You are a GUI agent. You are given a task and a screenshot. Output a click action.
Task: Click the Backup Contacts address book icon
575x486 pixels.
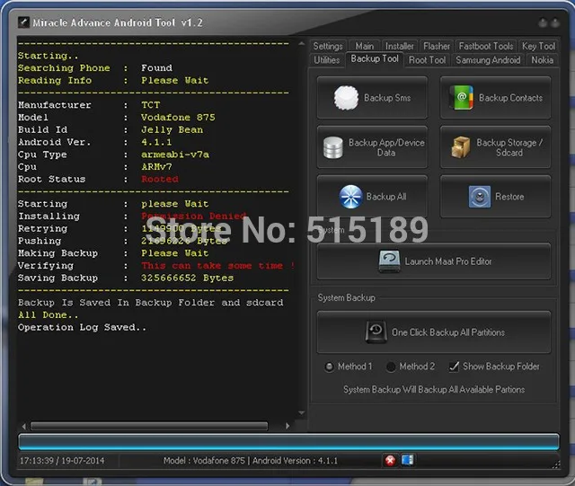coord(461,98)
